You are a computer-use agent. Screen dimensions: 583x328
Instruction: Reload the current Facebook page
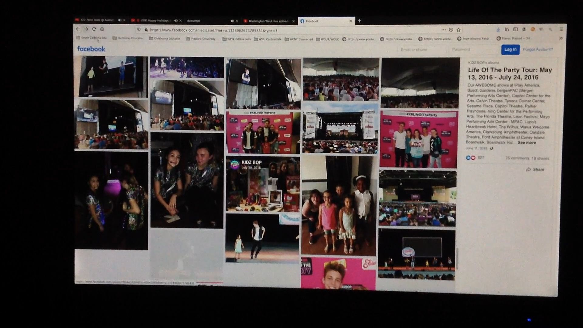click(x=94, y=29)
